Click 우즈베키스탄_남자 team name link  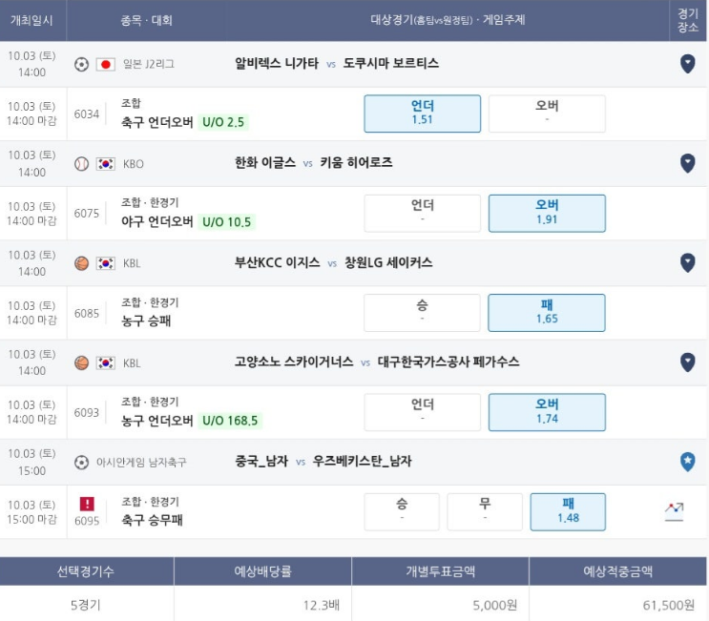[363, 461]
